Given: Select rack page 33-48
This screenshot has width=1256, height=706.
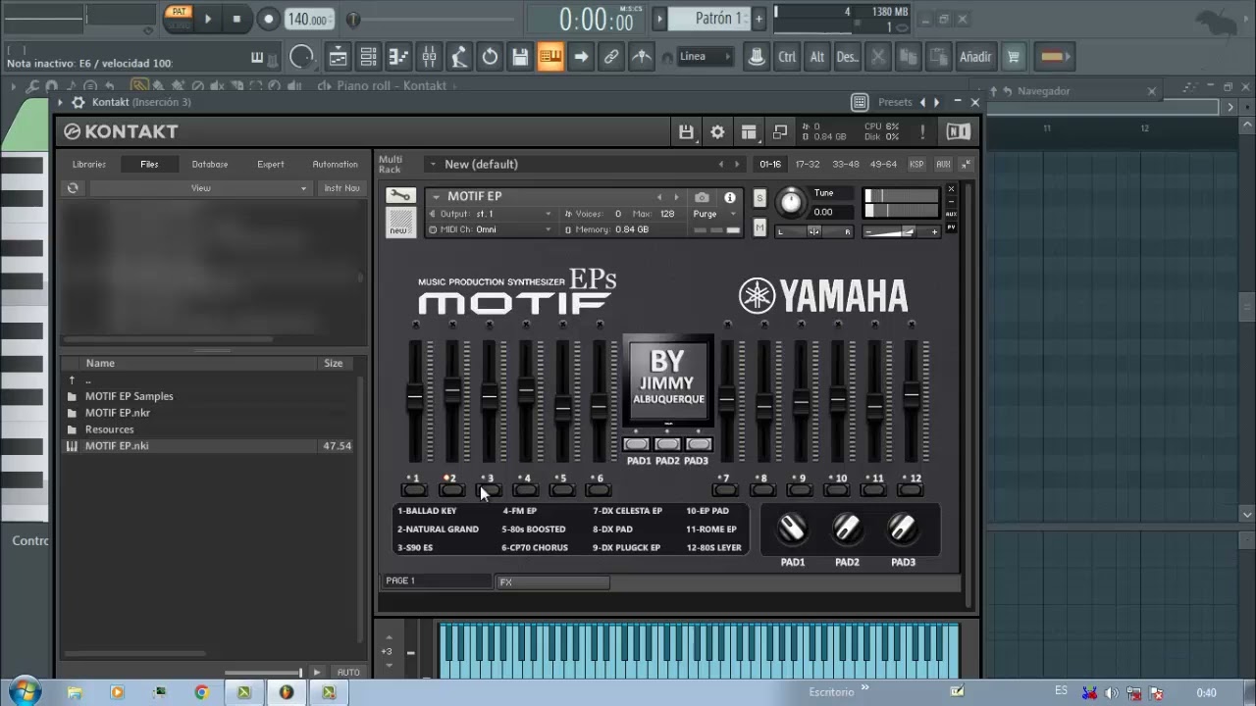Looking at the screenshot, I should (846, 164).
